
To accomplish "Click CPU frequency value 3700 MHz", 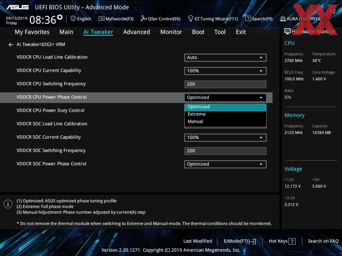I will click(293, 61).
